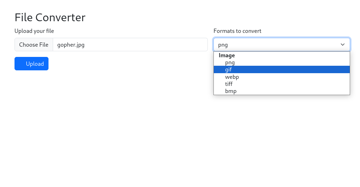Click webp beneath the highlighted gif row
The width and height of the screenshot is (360, 187).
pos(232,77)
